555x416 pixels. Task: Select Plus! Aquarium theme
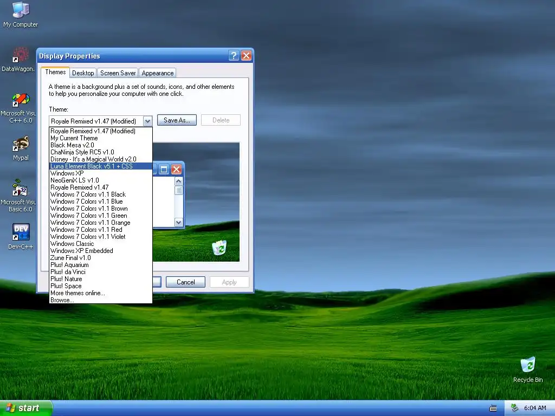tap(101, 265)
